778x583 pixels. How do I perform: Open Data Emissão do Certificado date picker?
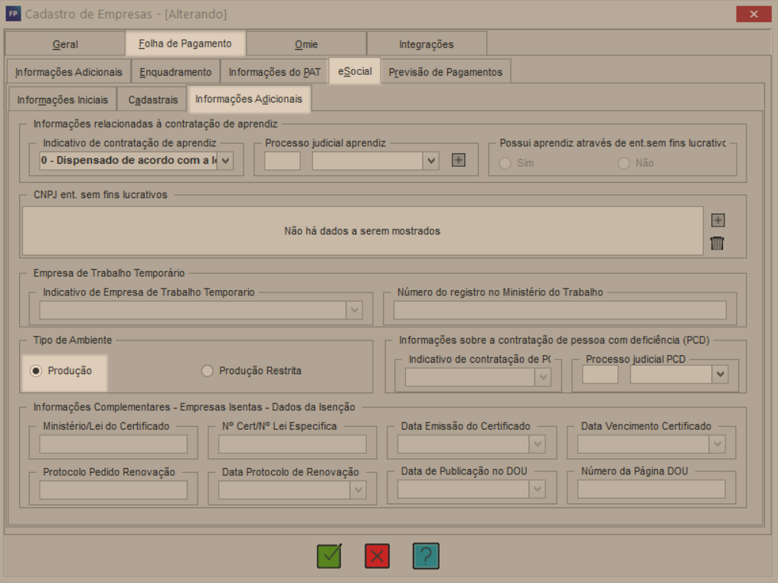click(x=537, y=445)
